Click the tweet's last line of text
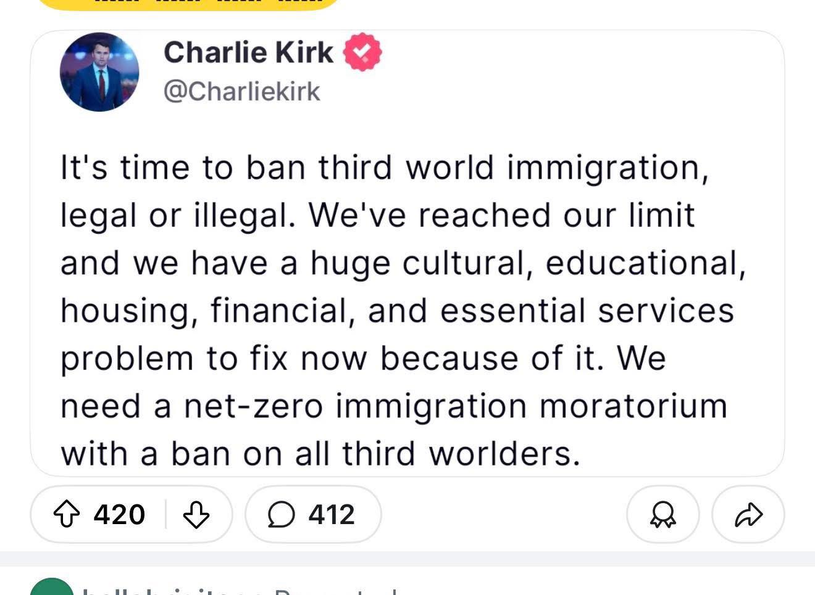 (320, 454)
